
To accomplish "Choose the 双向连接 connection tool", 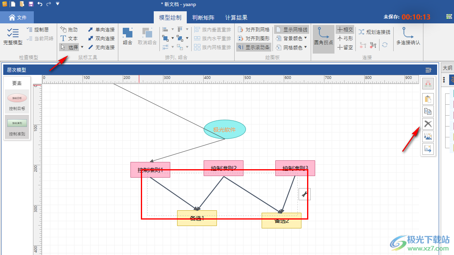I will (x=101, y=38).
